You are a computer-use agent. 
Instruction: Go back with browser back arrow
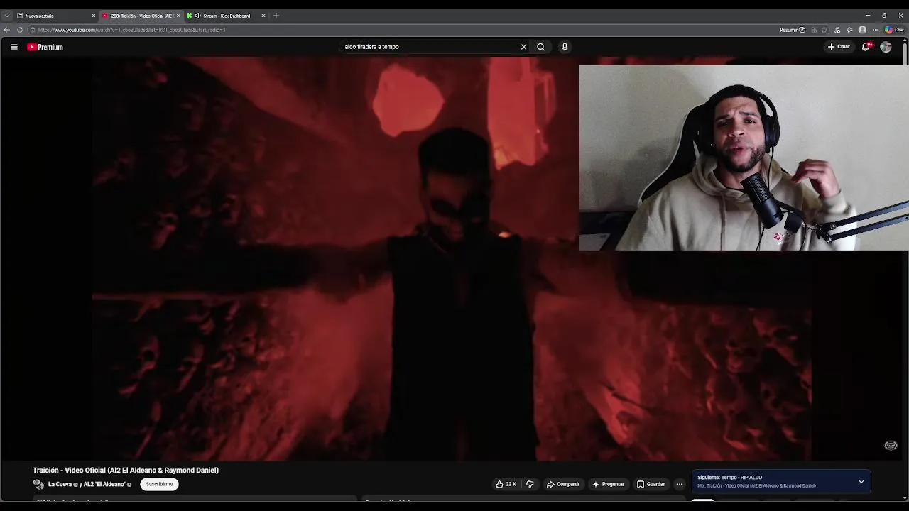tap(7, 30)
